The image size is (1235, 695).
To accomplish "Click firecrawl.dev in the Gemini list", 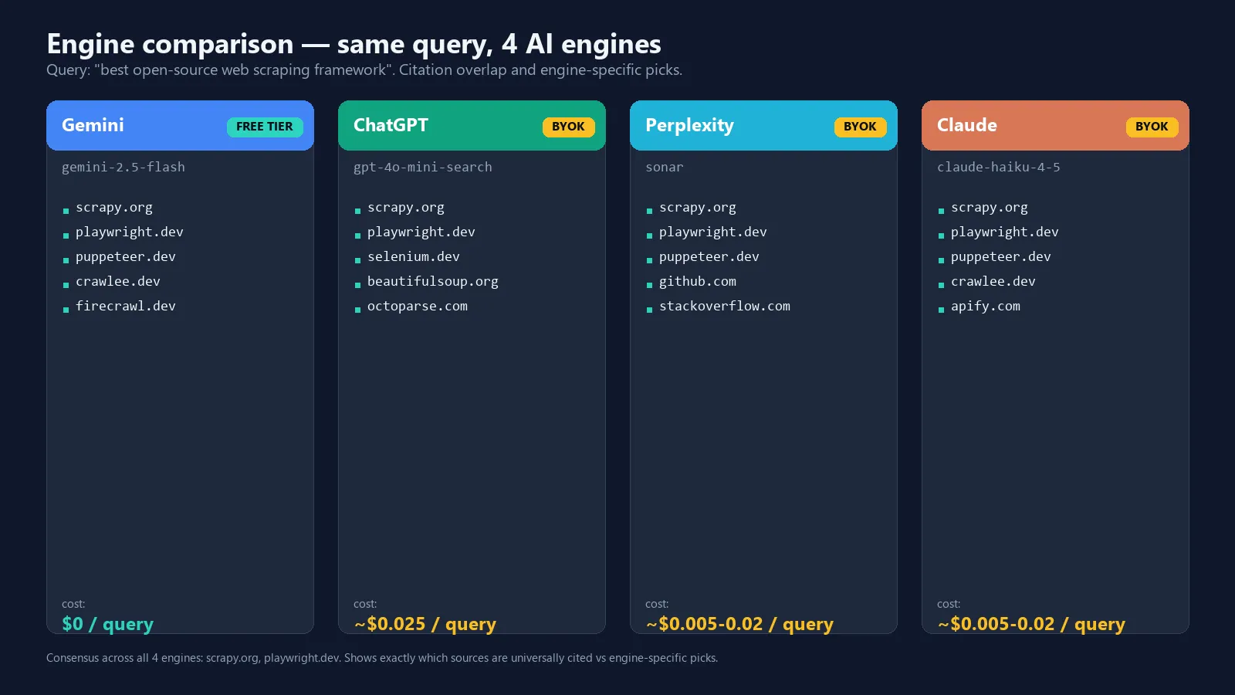I will pyautogui.click(x=126, y=306).
